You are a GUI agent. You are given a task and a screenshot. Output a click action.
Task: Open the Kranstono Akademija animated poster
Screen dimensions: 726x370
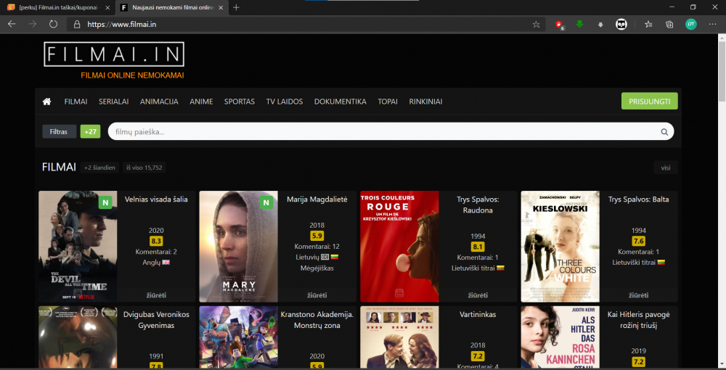238,337
